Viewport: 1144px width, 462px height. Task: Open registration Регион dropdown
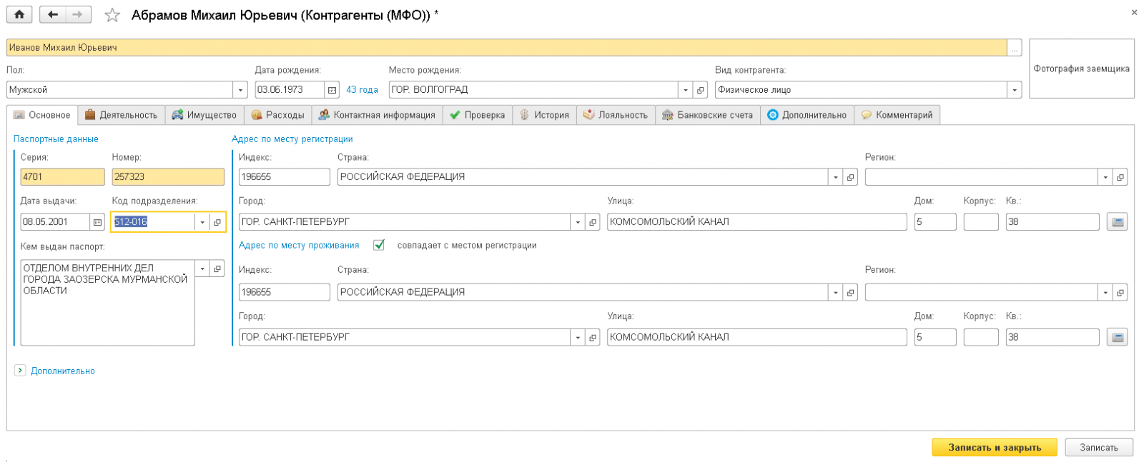[x=1105, y=177]
